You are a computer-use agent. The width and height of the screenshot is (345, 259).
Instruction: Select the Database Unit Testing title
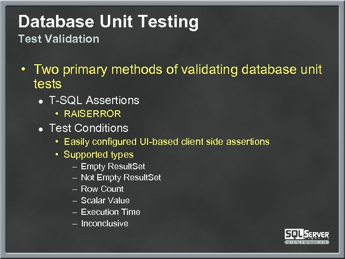click(108, 22)
